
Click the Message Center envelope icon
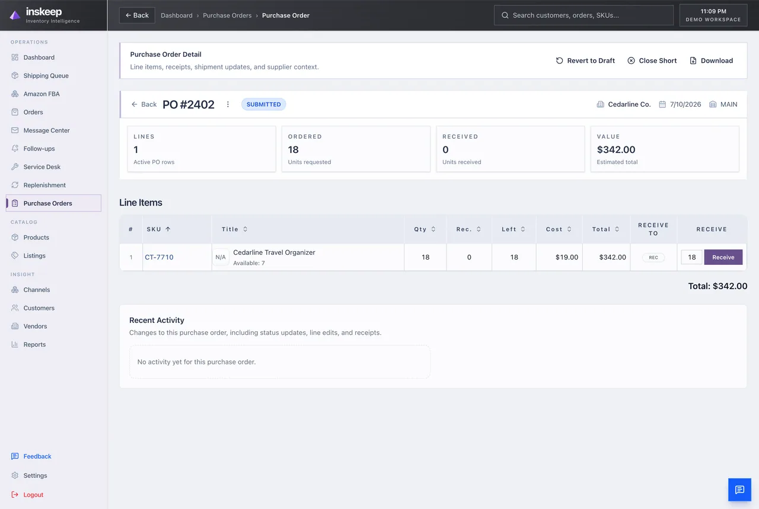point(15,130)
